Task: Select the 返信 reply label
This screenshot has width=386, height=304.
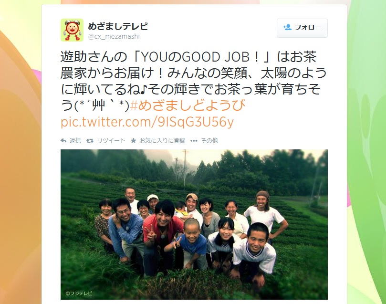Action: [75, 141]
